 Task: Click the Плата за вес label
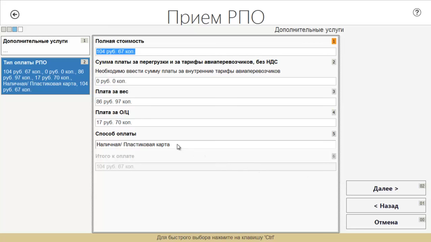click(112, 91)
